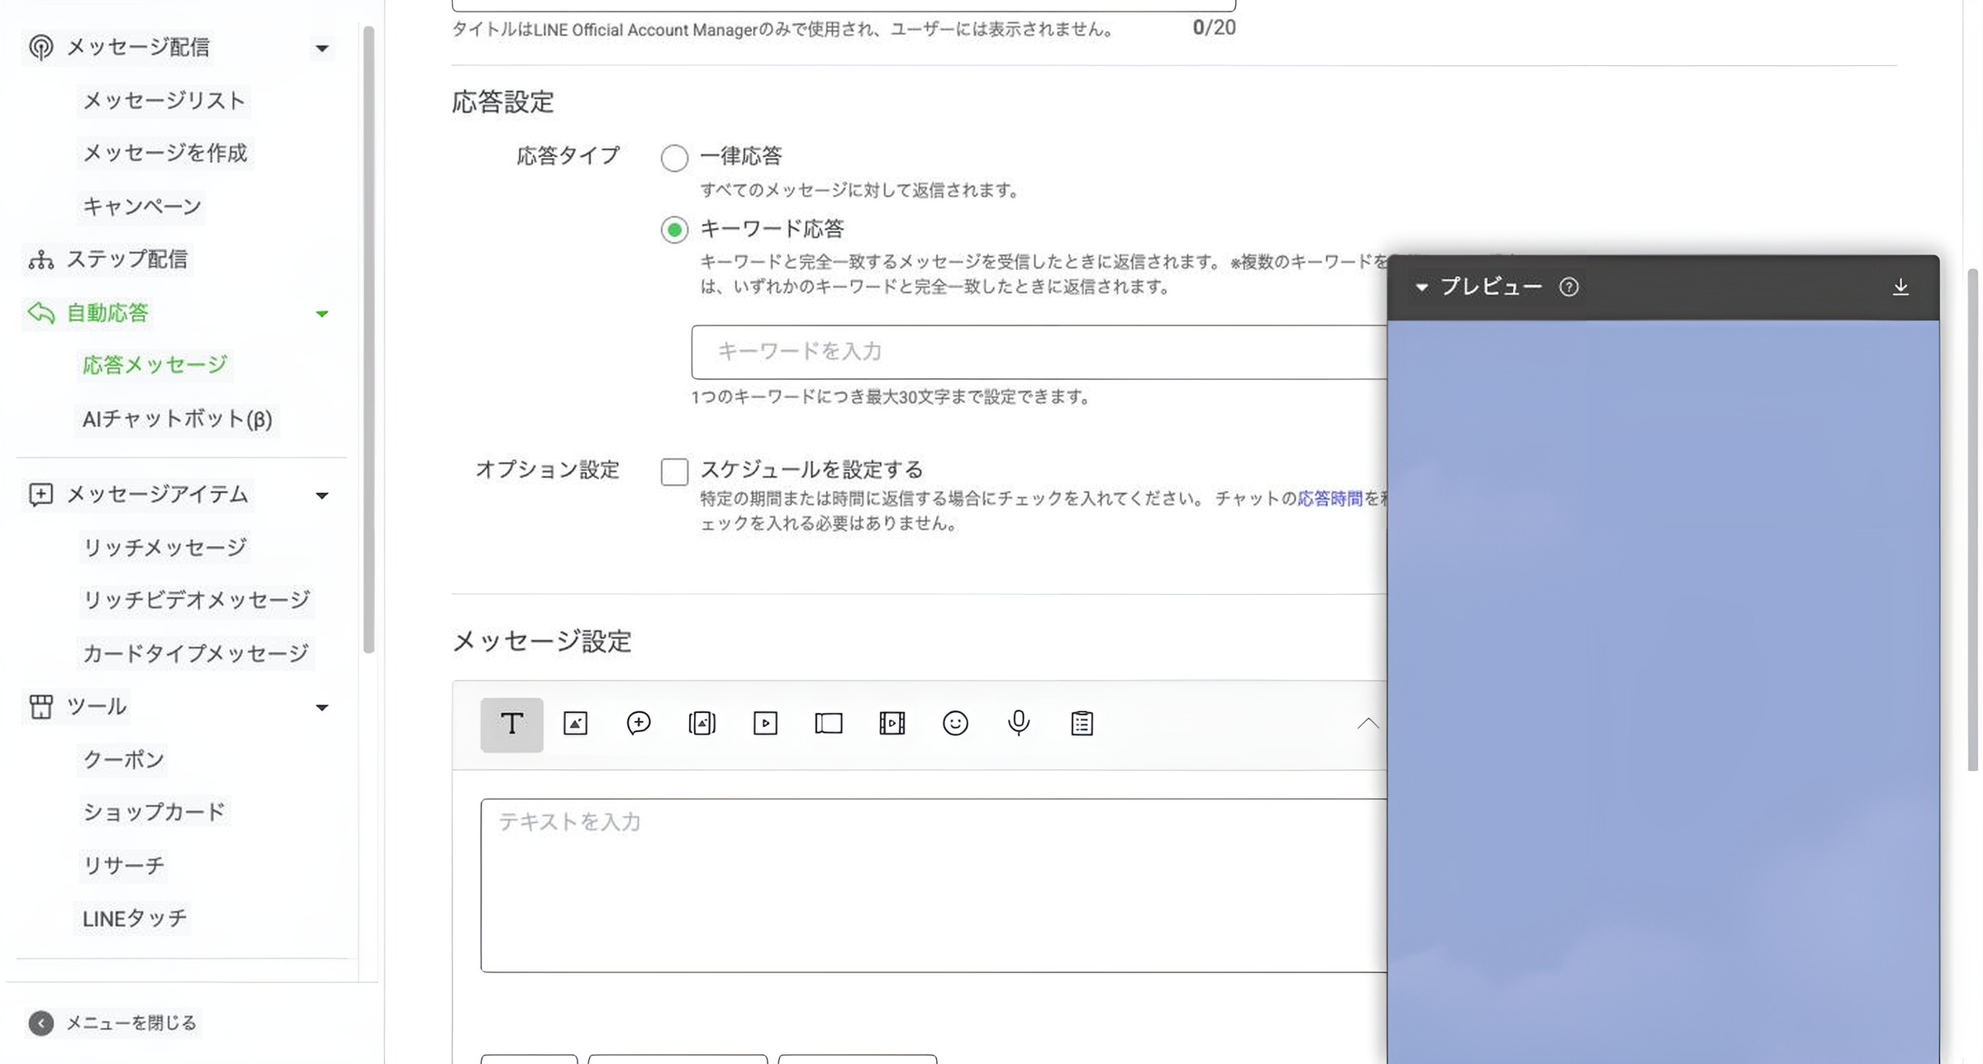
Task: Go to 応答メッセージ page
Action: click(155, 365)
